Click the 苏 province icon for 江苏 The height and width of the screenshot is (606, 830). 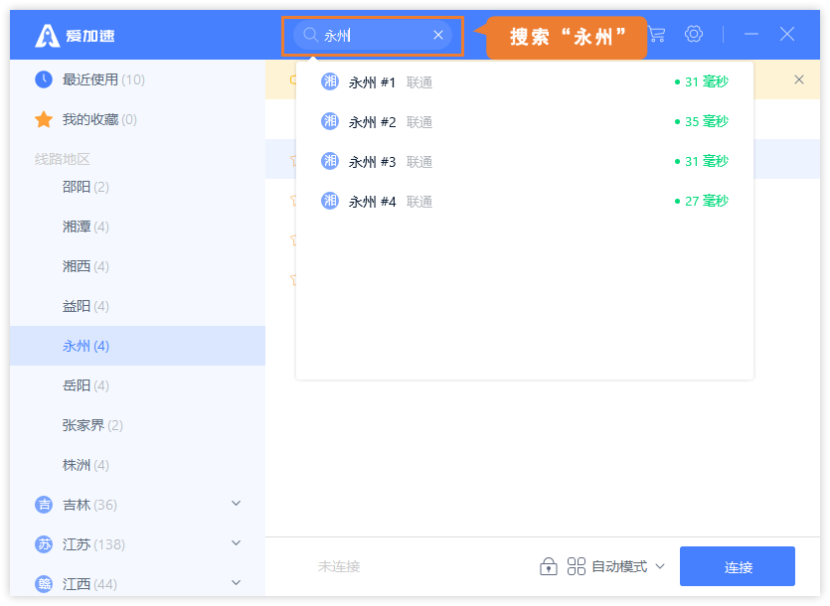pyautogui.click(x=44, y=544)
